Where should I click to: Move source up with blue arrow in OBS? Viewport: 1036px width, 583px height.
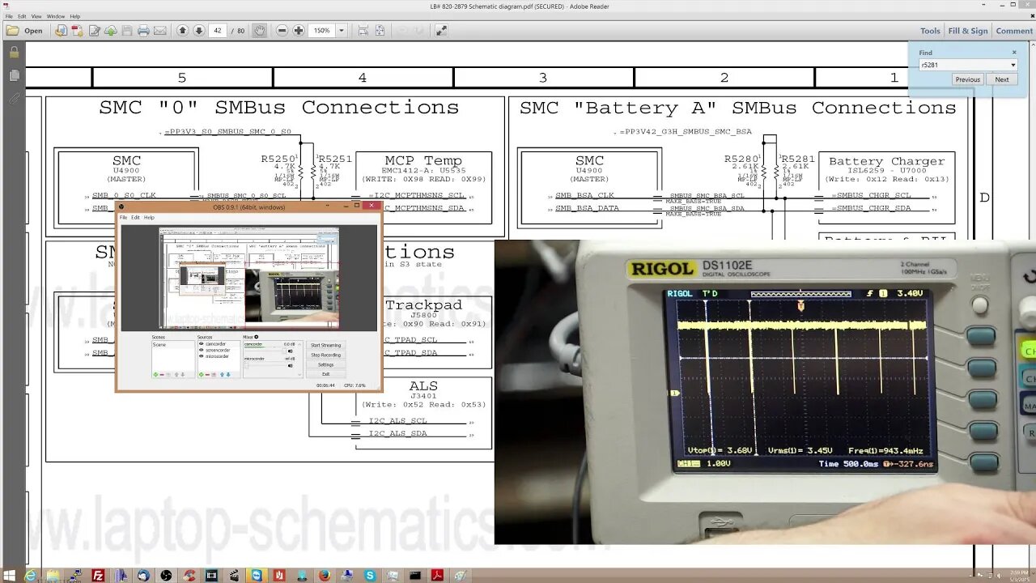point(222,374)
